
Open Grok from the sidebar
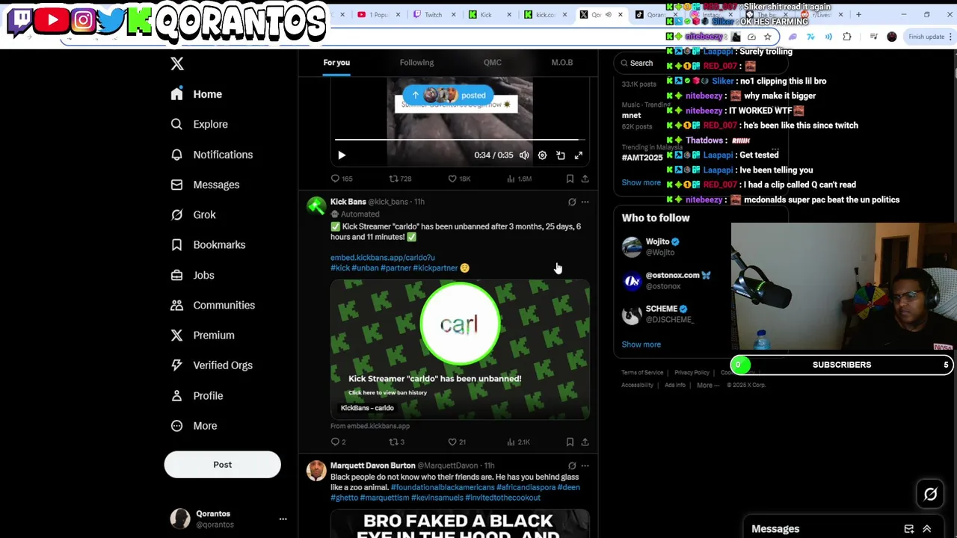193,214
